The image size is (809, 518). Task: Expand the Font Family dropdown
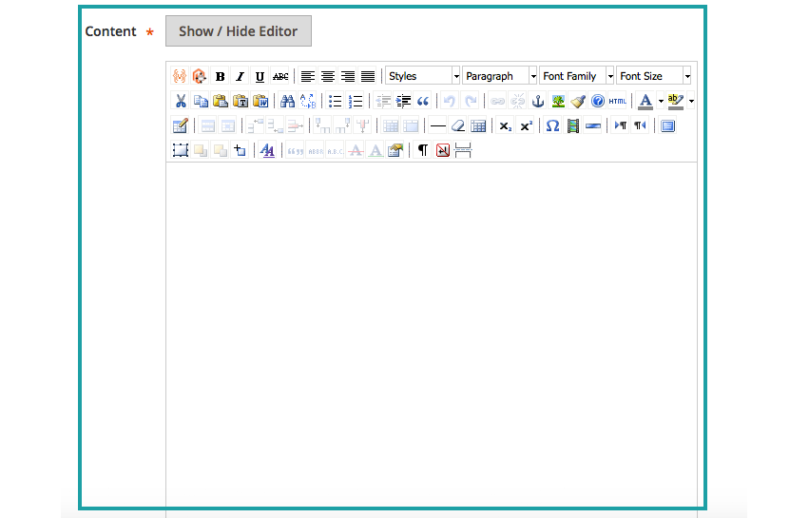[577, 76]
